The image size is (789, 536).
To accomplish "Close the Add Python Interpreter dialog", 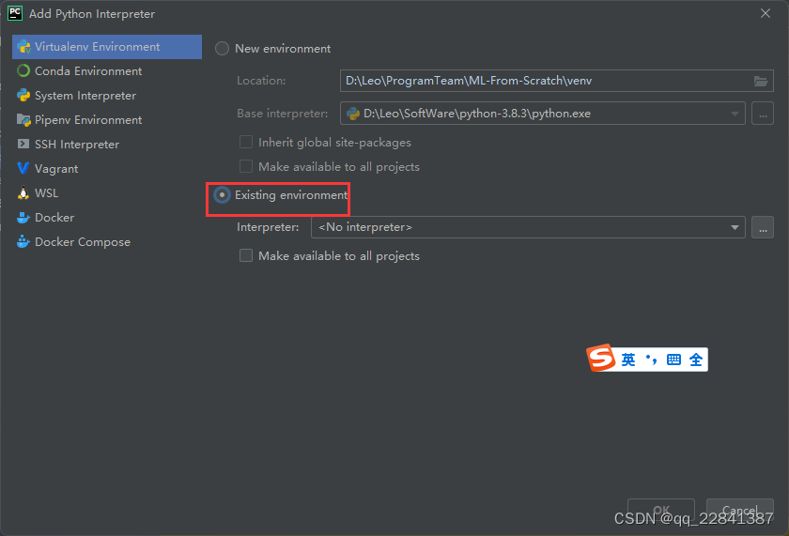I will tap(766, 13).
